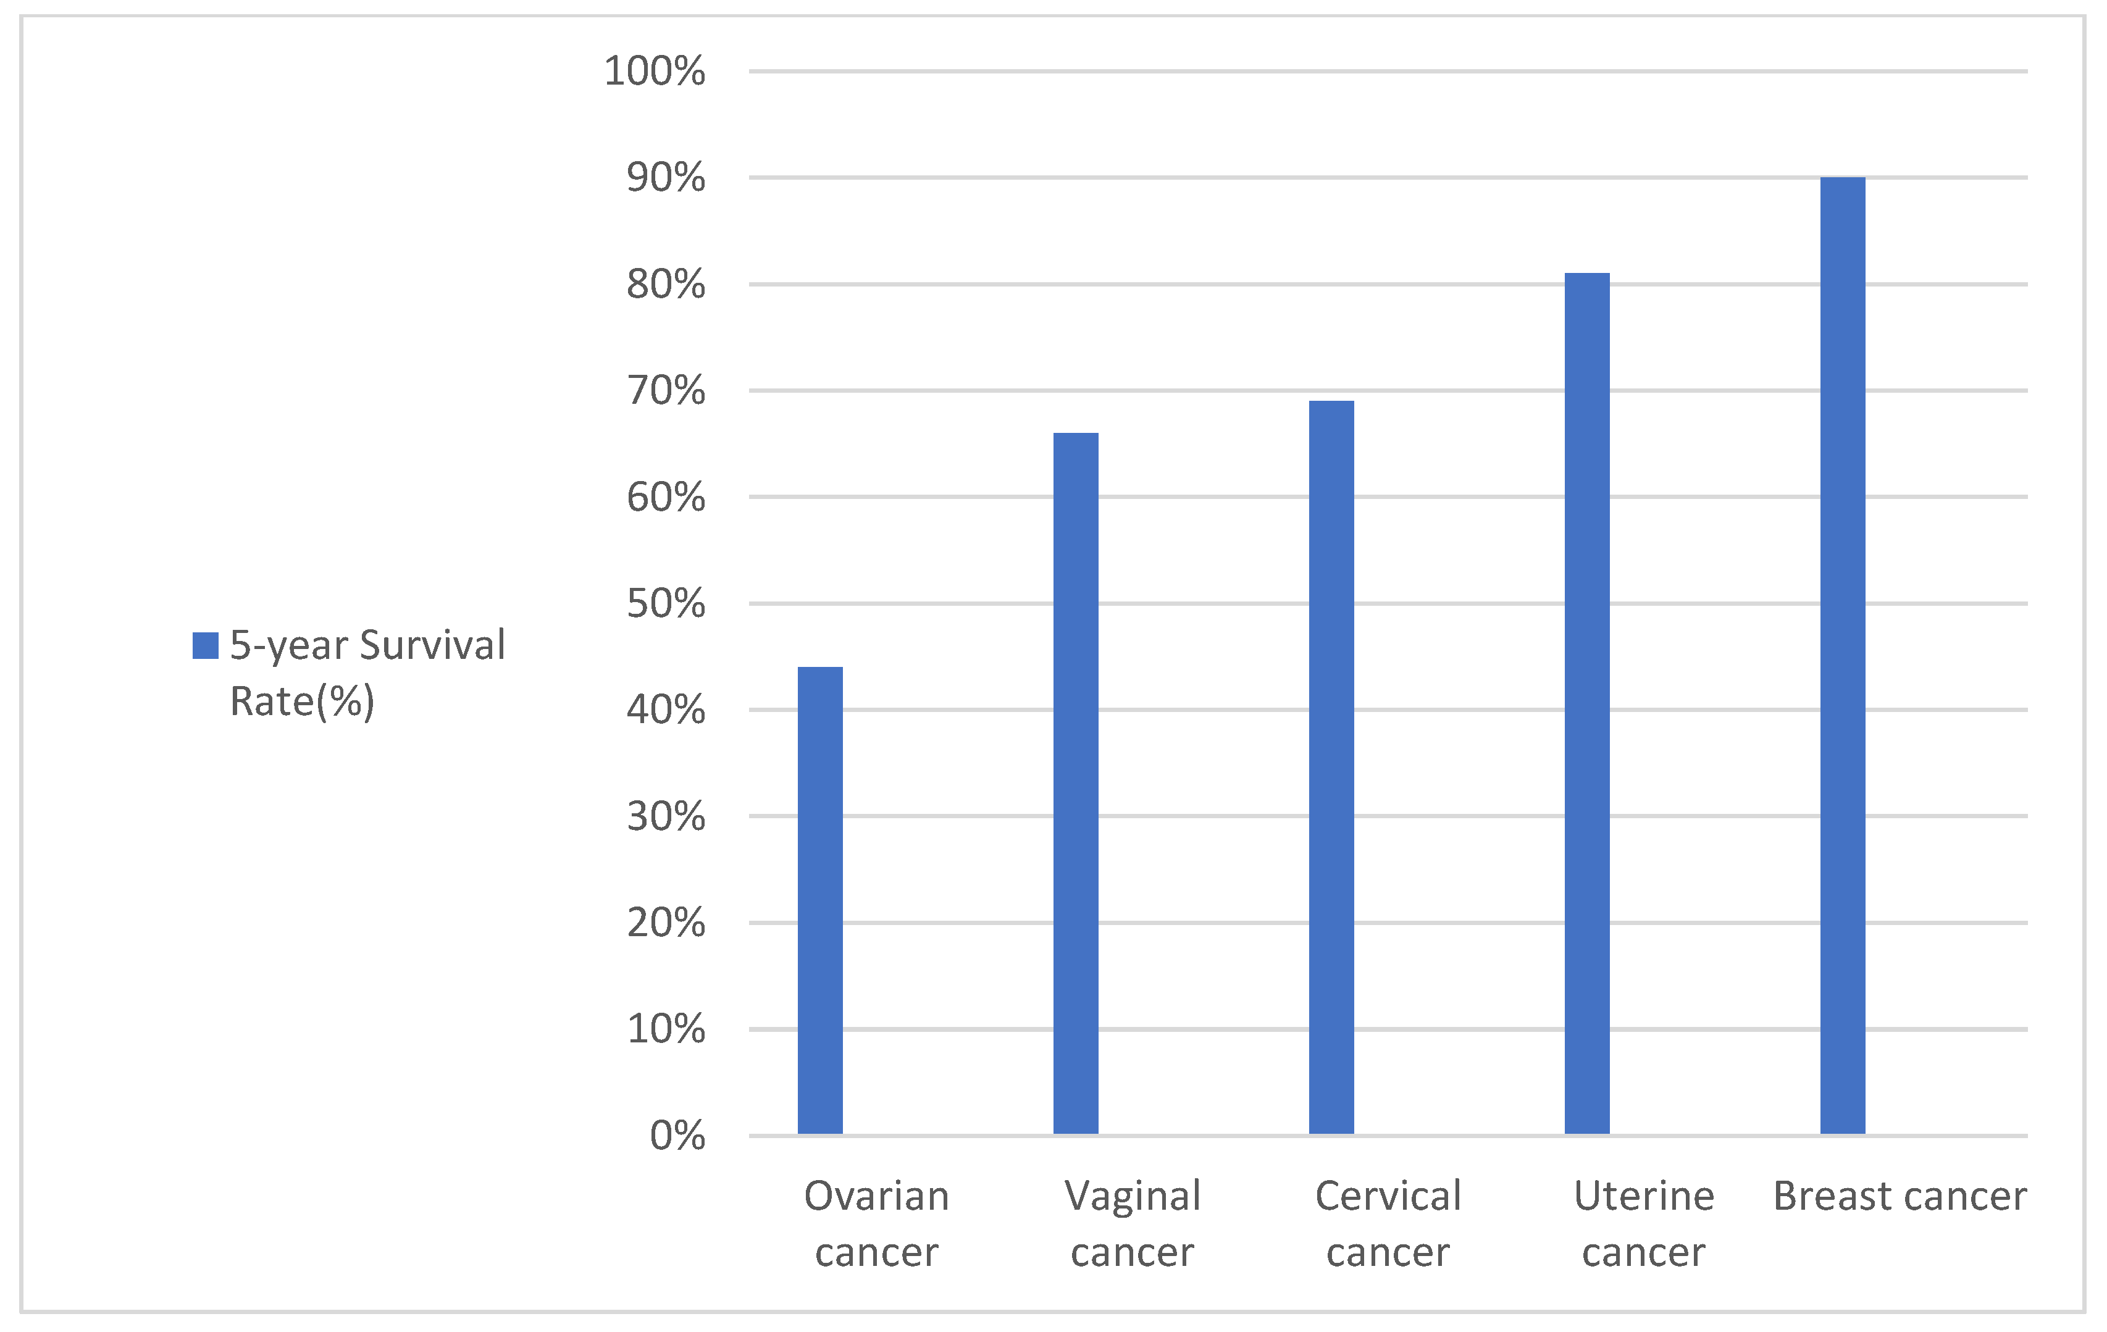Select the Vaginal cancer axis label

tap(1133, 1223)
